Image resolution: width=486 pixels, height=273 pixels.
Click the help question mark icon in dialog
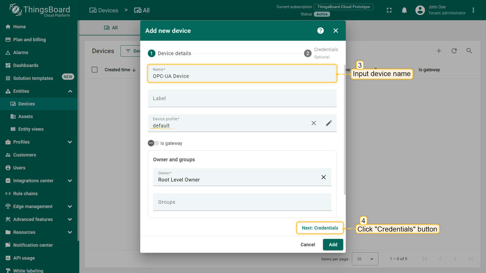320,31
